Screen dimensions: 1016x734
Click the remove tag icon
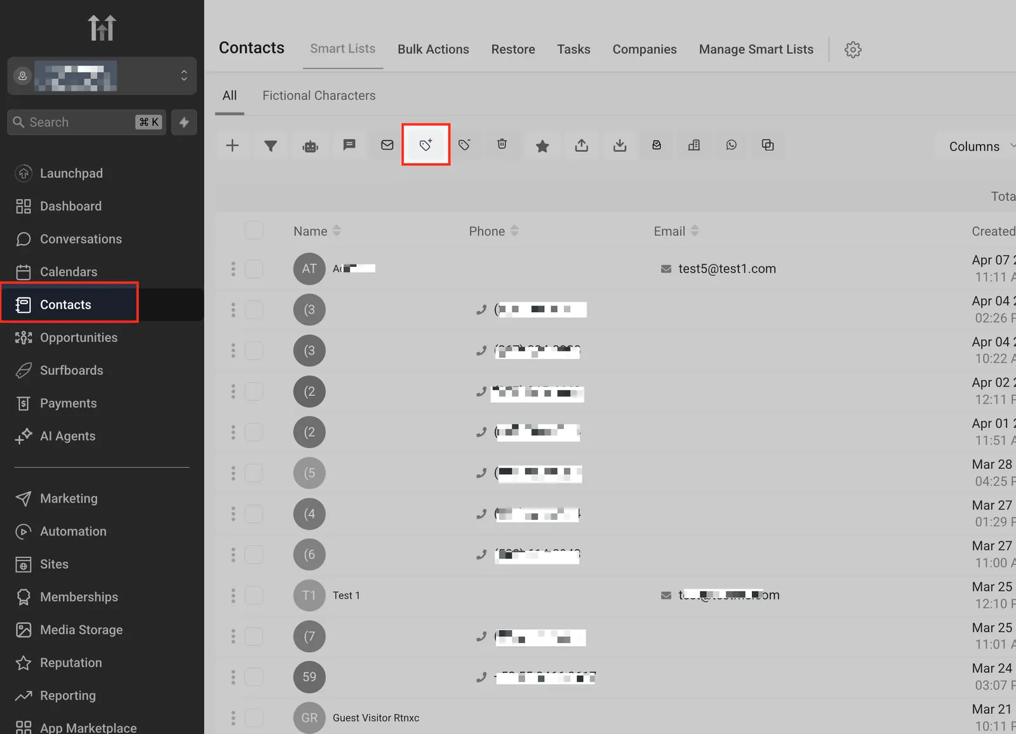[x=464, y=146]
